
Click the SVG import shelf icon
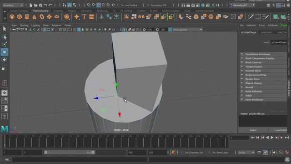click(91, 17)
